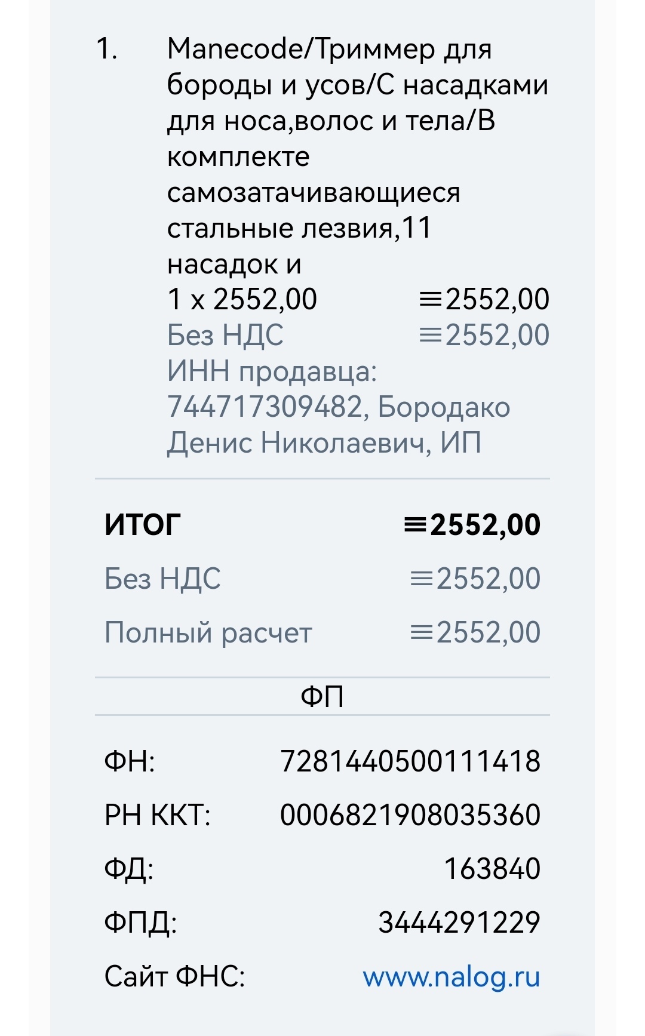The image size is (645, 1036).
Task: Select the РН ККТ number 0006821908035360
Action: [x=410, y=816]
